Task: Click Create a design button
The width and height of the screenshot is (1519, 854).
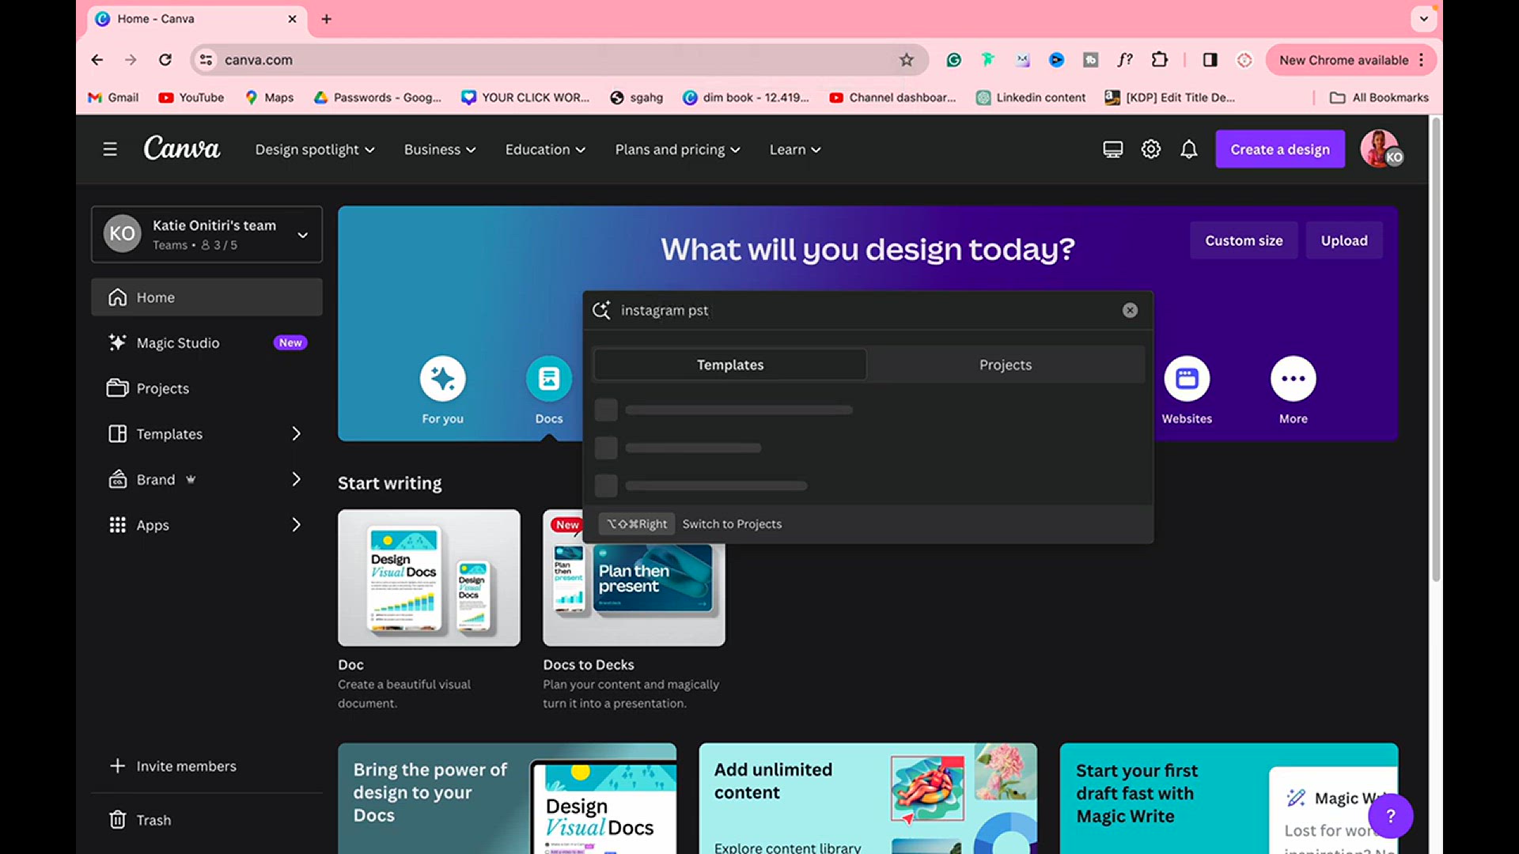Action: pyautogui.click(x=1280, y=149)
